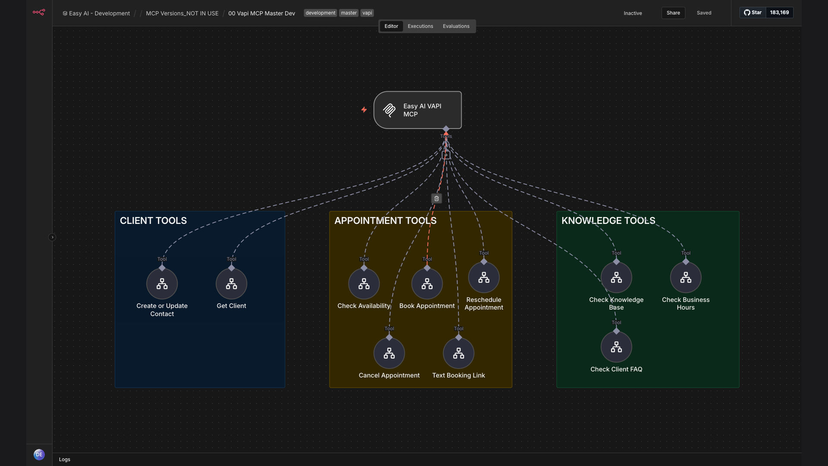Click the Tool connector on Check Availability
Viewport: 828px width, 466px height.
click(364, 268)
